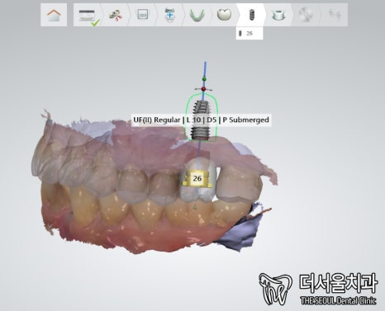This screenshot has height=311, width=385.
Task: Select the gray implant fixture model
Action: point(202,120)
